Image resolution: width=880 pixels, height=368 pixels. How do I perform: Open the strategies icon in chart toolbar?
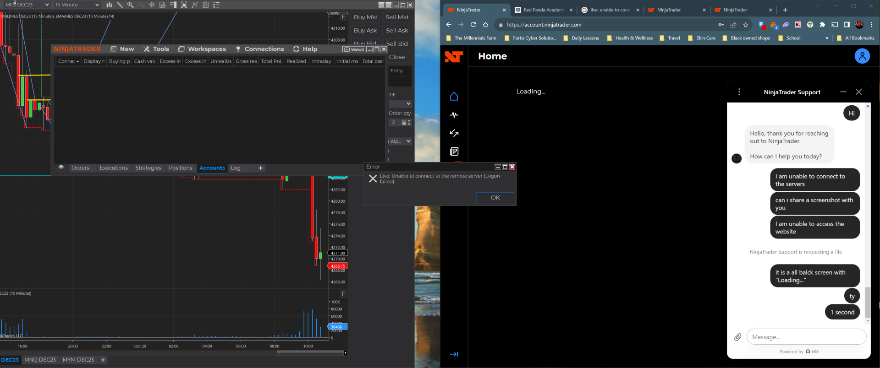pos(205,5)
